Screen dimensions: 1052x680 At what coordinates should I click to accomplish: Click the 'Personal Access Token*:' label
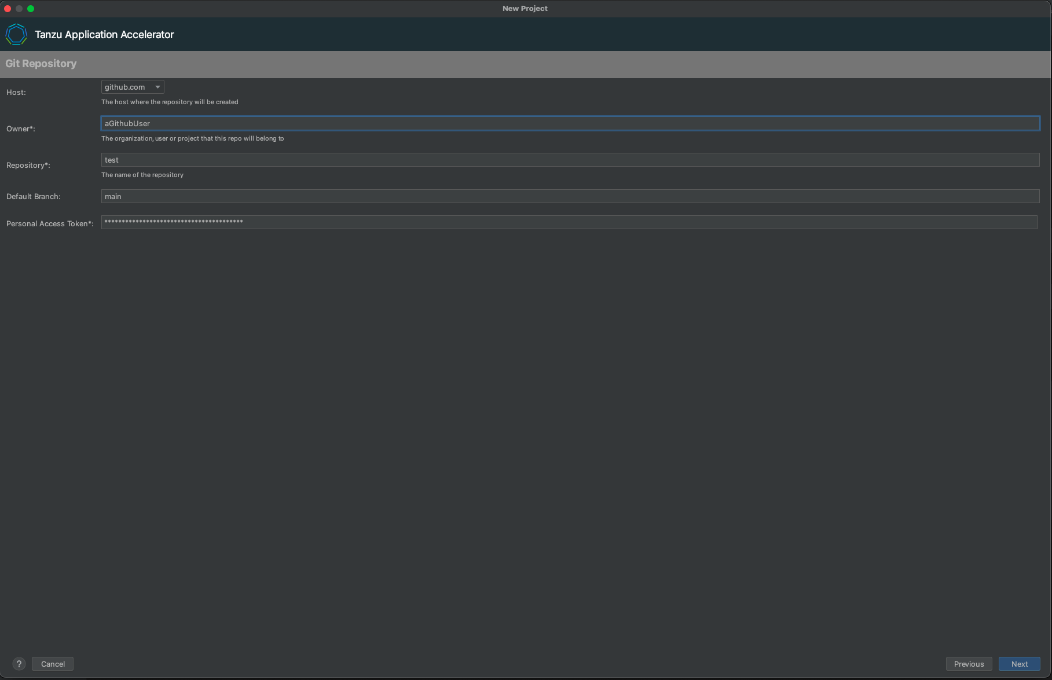[x=50, y=223]
